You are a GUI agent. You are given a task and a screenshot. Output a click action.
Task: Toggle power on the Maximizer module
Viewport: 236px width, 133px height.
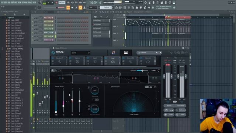pyautogui.click(x=141, y=58)
